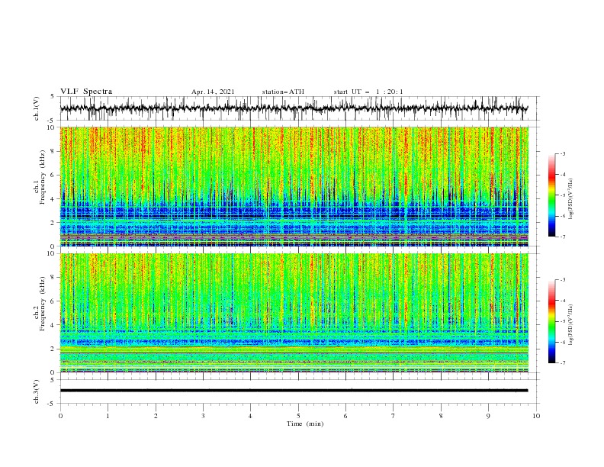The width and height of the screenshot is (604, 467).
Task: Click the ch.1 color bar "log(PSD)(V²/Hz)" label
Action: point(570,199)
